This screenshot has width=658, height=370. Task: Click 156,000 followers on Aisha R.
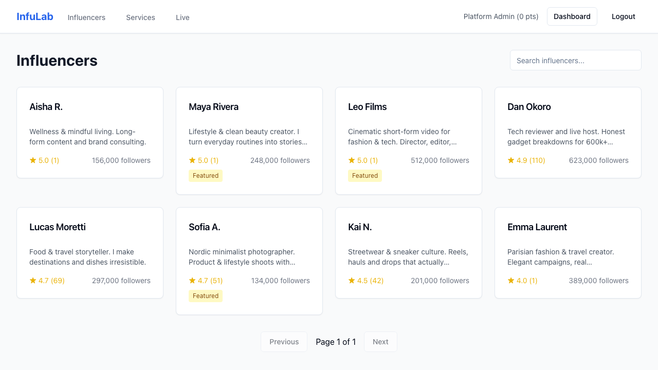pyautogui.click(x=121, y=160)
